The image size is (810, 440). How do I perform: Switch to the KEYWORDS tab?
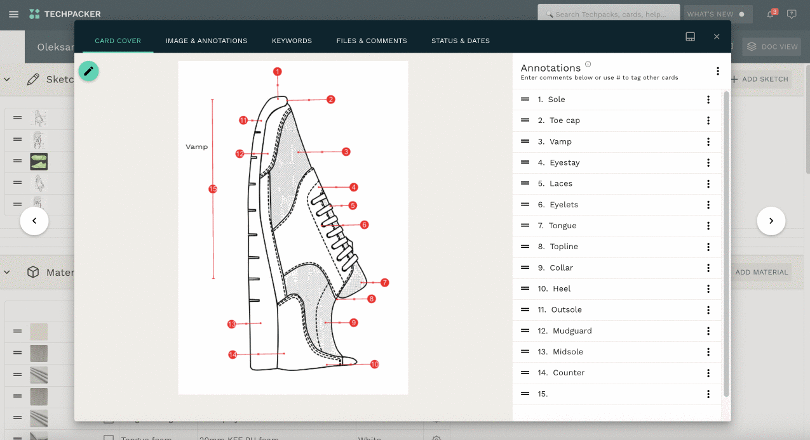tap(292, 41)
